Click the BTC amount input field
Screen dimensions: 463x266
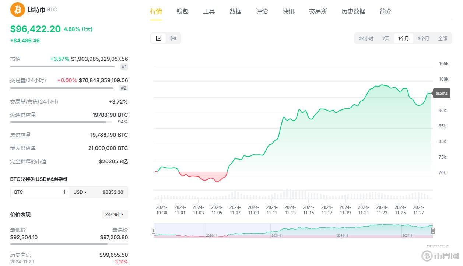40,192
